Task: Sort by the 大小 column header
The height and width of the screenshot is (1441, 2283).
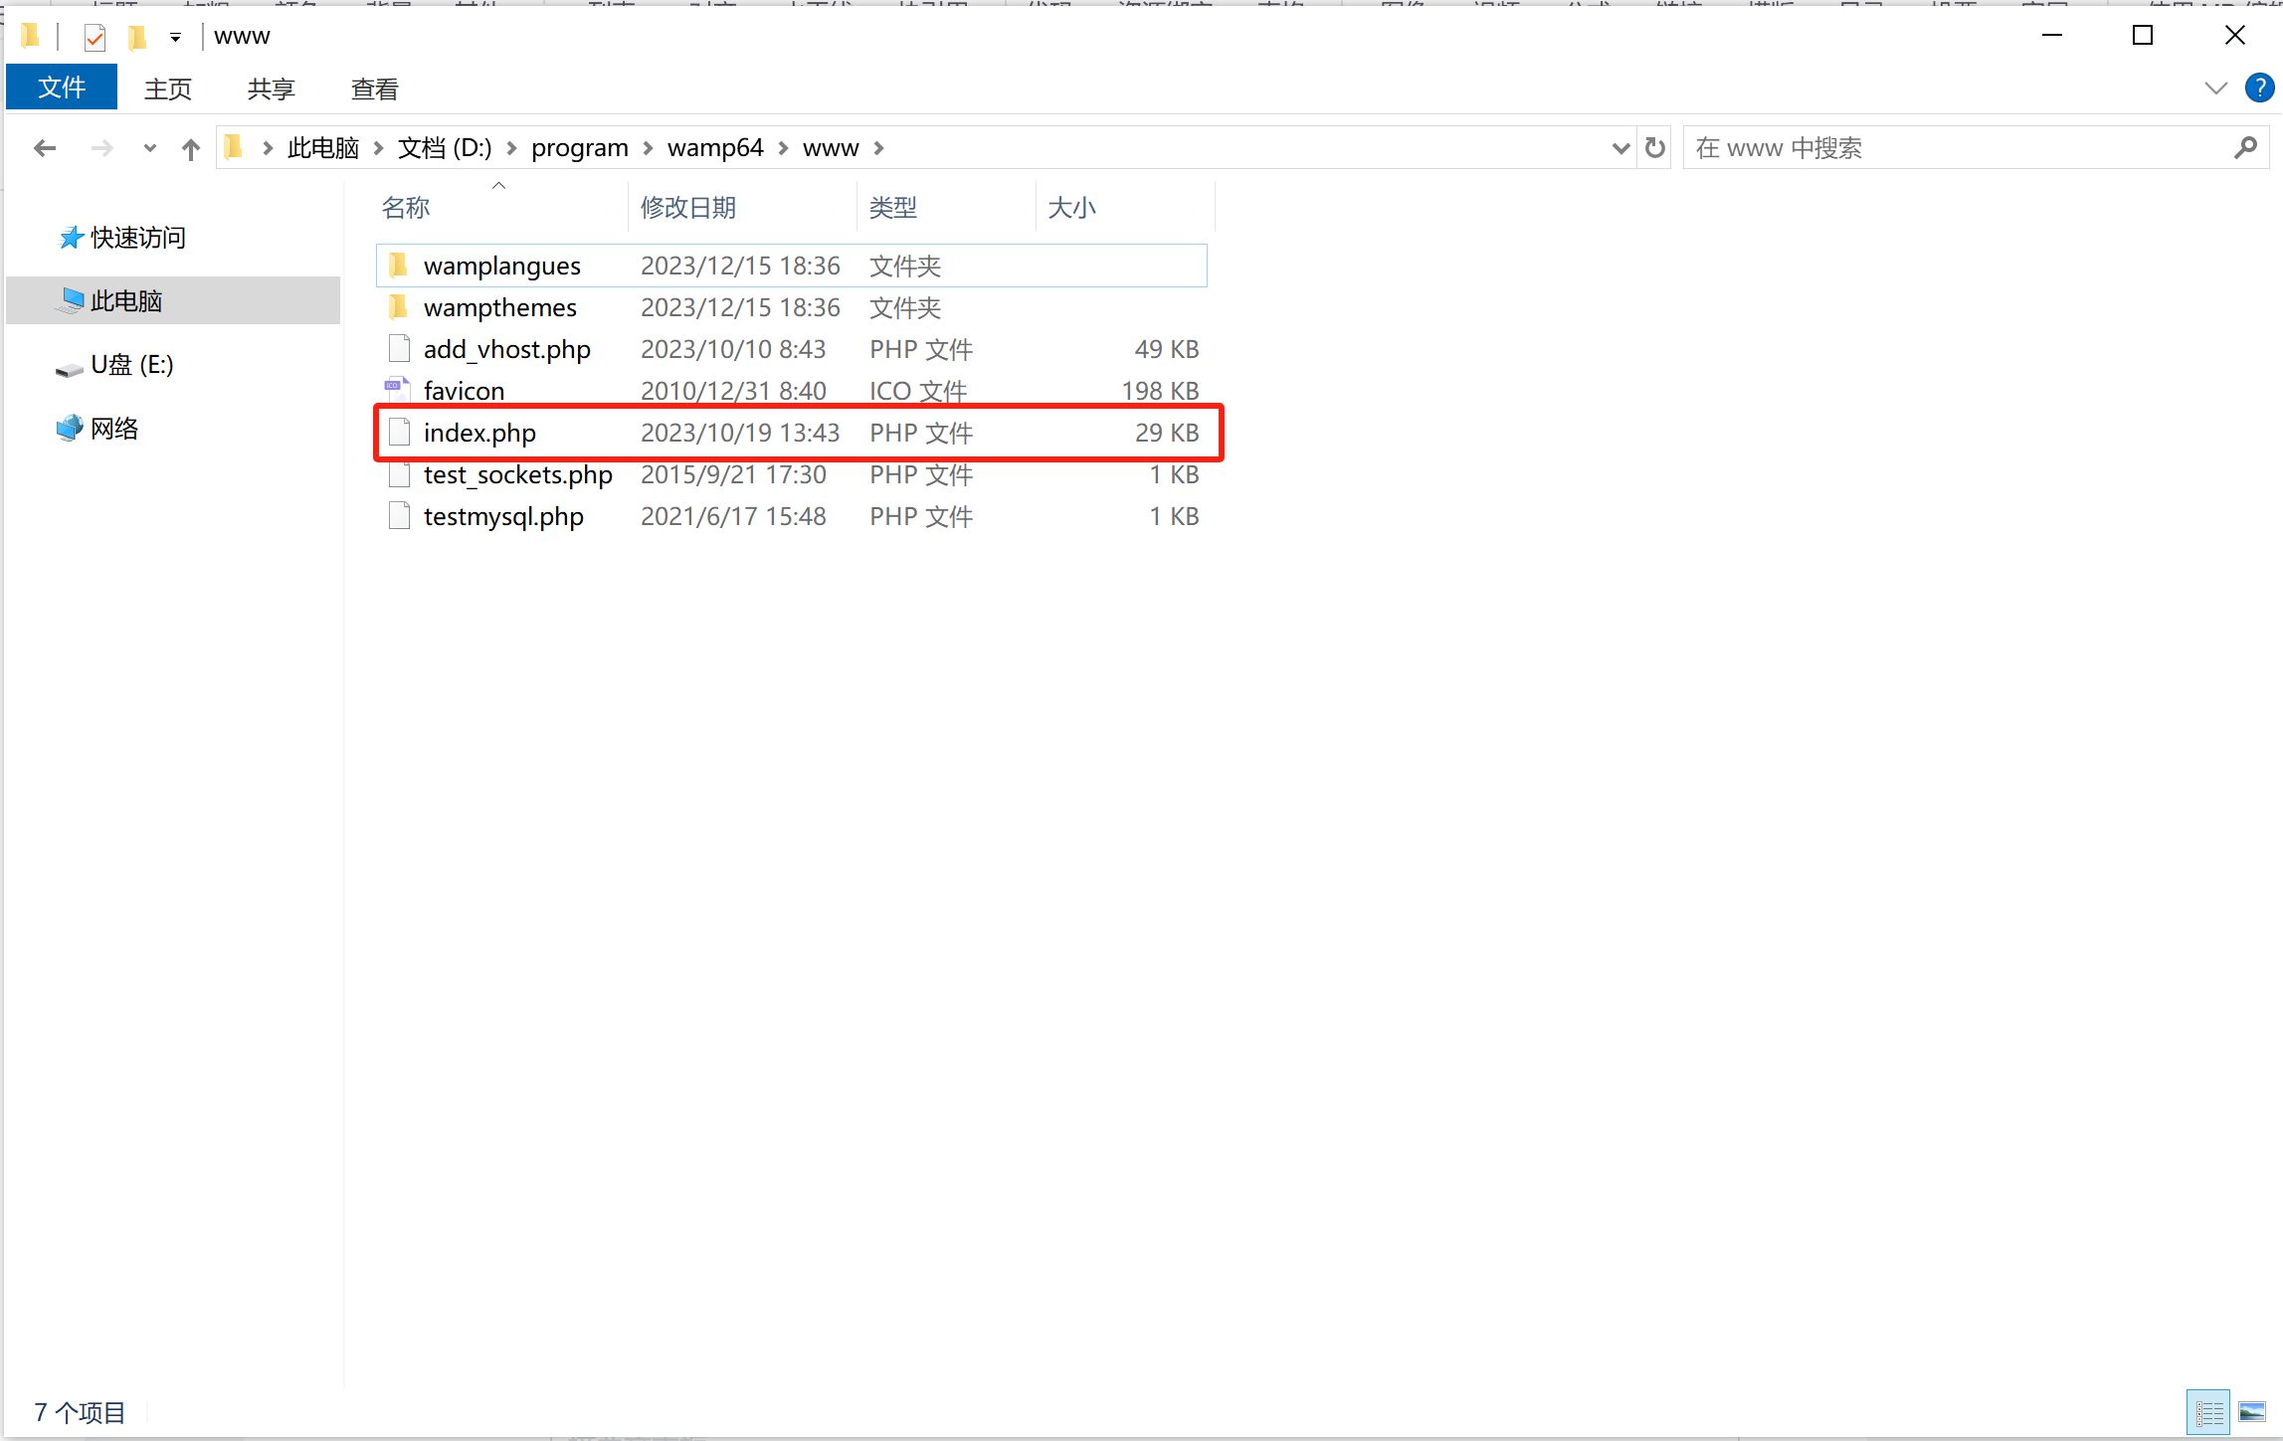Action: coord(1072,208)
